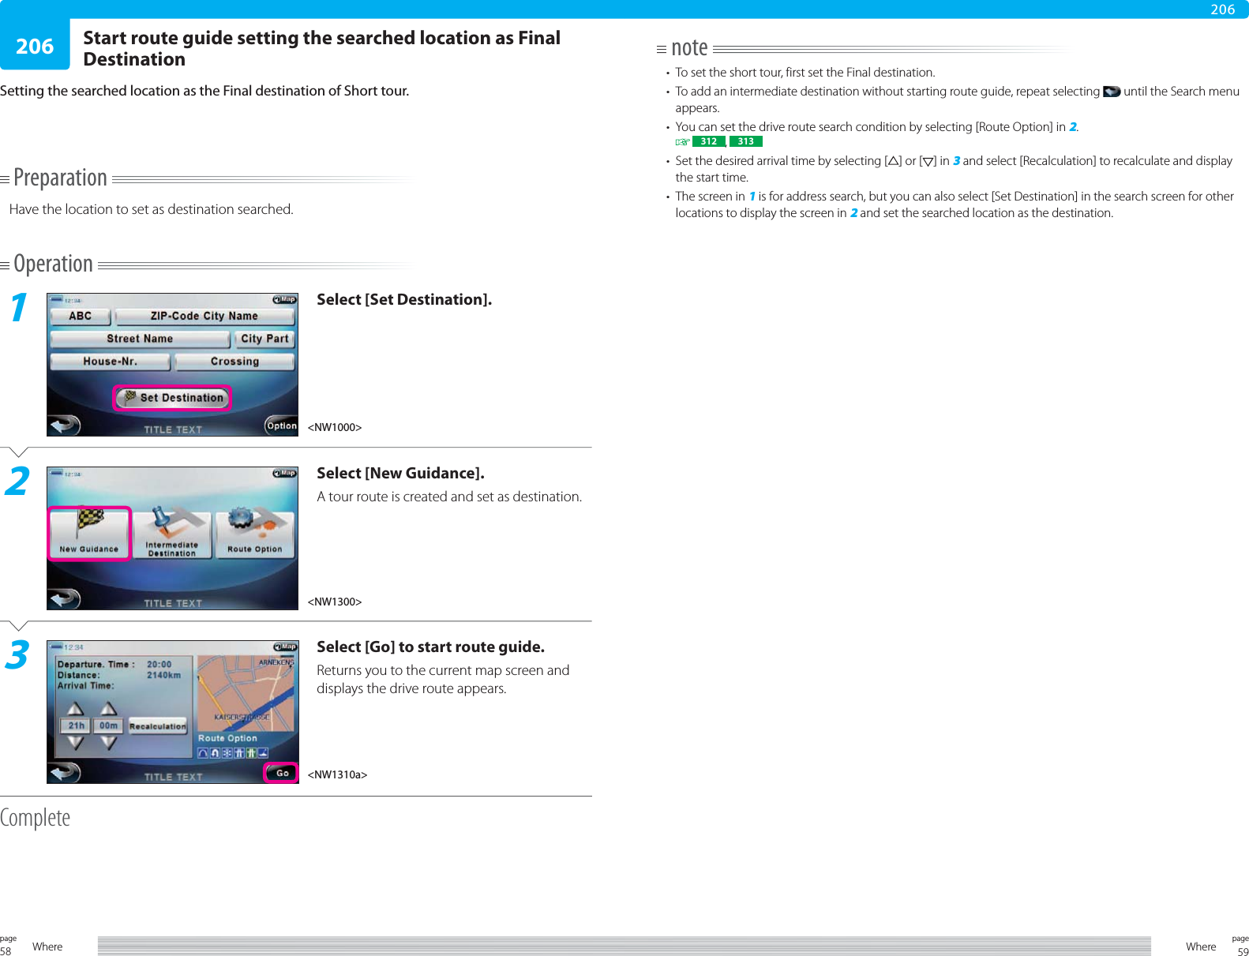Click the "Route Option" label above the option icons

pos(227,738)
